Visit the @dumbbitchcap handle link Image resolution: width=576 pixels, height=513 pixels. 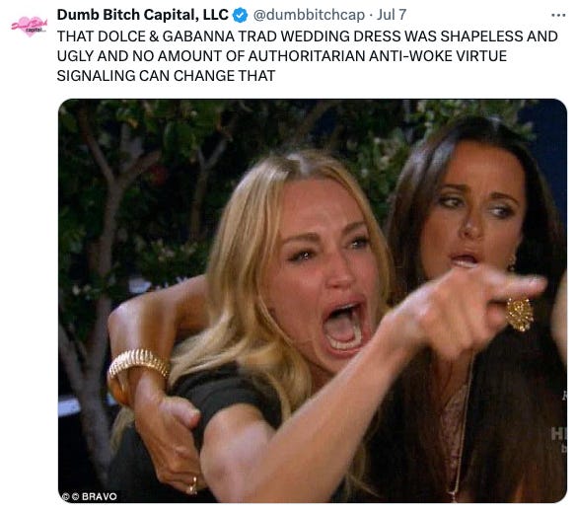pyautogui.click(x=309, y=15)
